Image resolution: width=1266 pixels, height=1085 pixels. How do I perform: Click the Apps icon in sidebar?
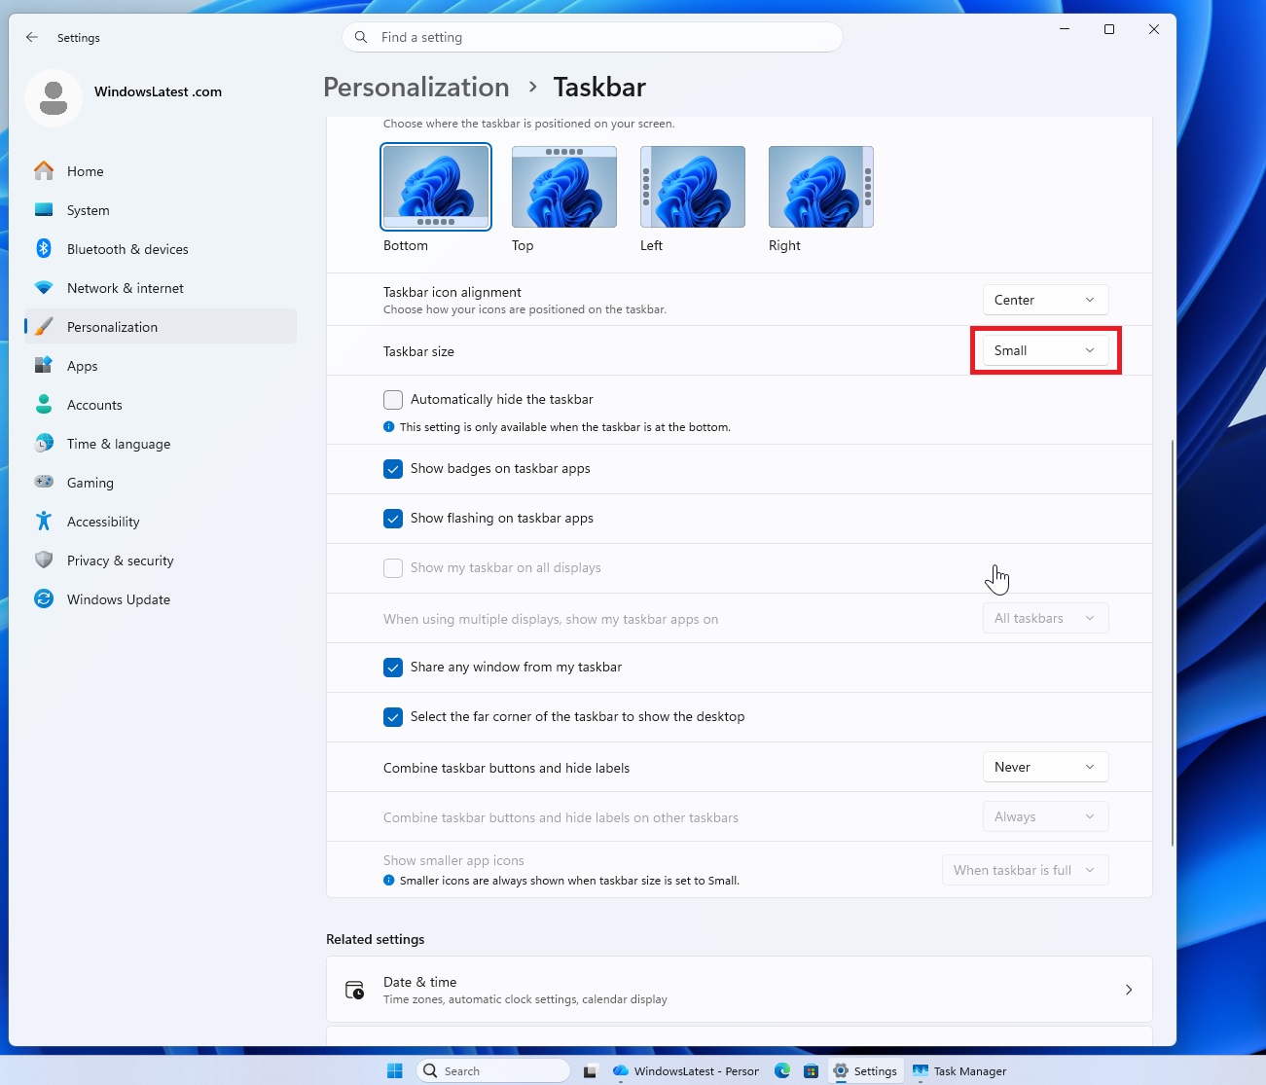tap(44, 366)
